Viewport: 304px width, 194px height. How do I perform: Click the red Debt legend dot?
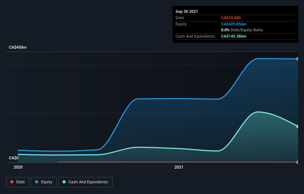(x=12, y=182)
